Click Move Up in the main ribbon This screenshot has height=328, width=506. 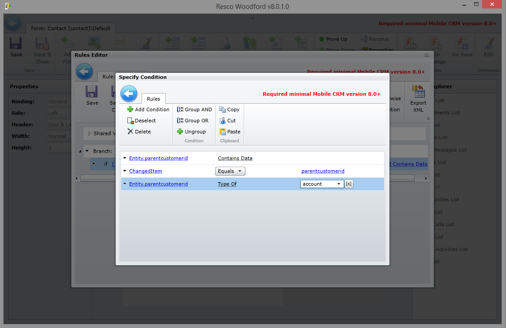click(333, 39)
